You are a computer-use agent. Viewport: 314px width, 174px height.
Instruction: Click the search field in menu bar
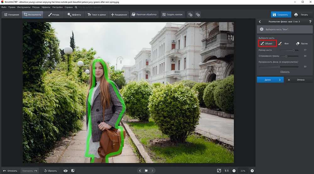(90, 7)
